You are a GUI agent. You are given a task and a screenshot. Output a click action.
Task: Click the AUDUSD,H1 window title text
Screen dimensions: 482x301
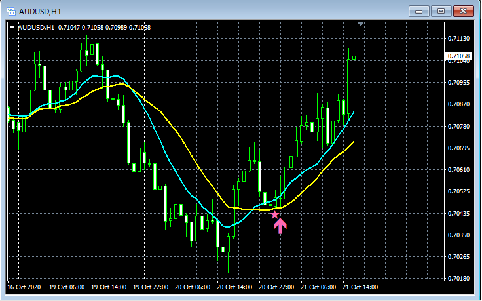coord(40,12)
